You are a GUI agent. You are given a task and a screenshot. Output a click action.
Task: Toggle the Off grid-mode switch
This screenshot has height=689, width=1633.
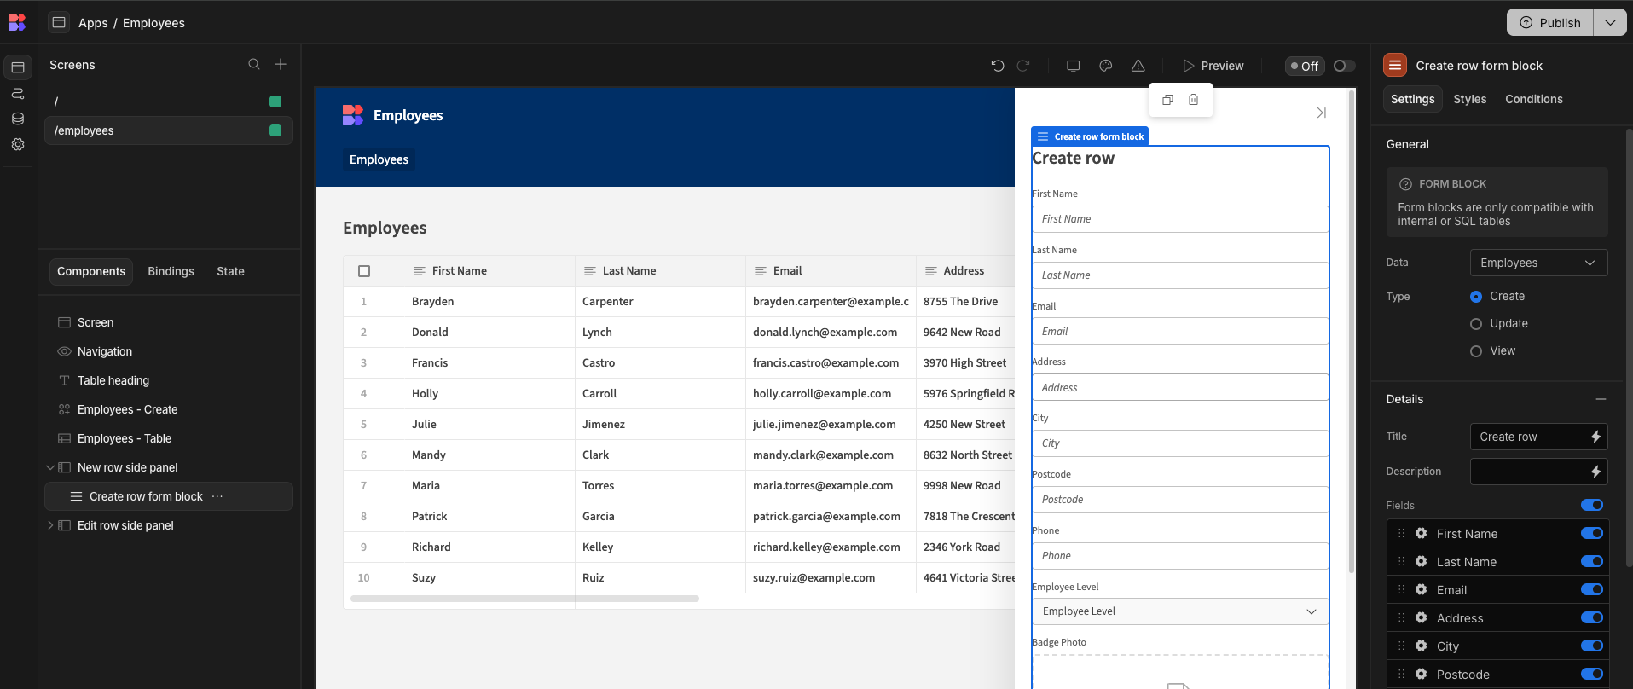[1344, 66]
